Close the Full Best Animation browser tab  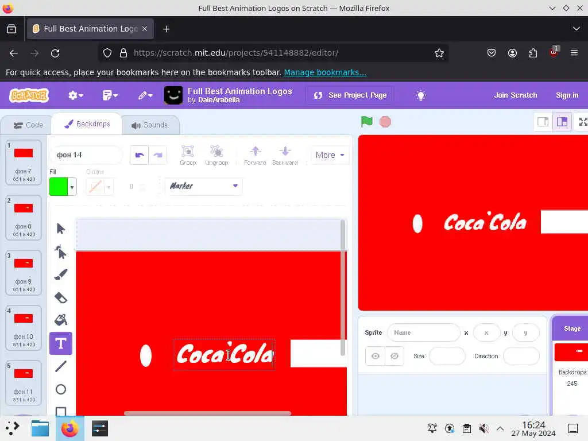click(x=145, y=29)
